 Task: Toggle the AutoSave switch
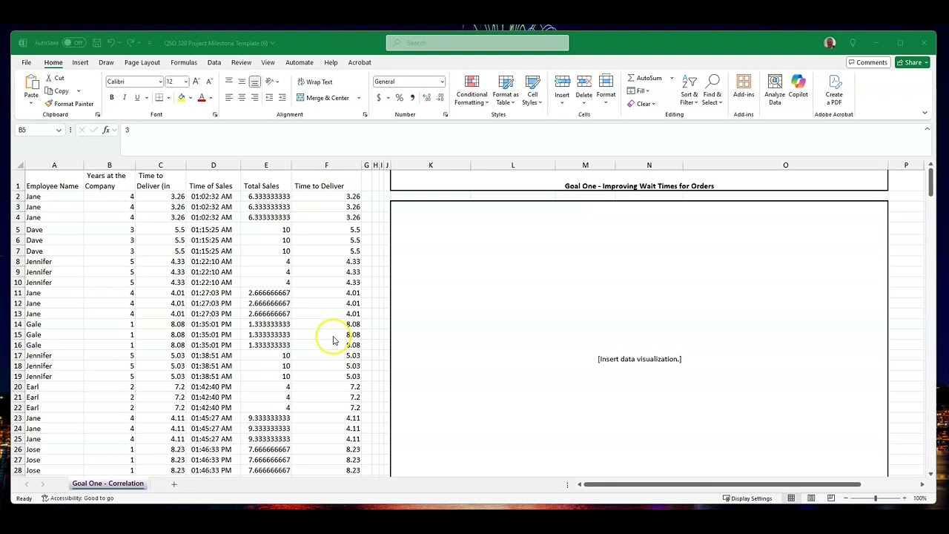73,43
